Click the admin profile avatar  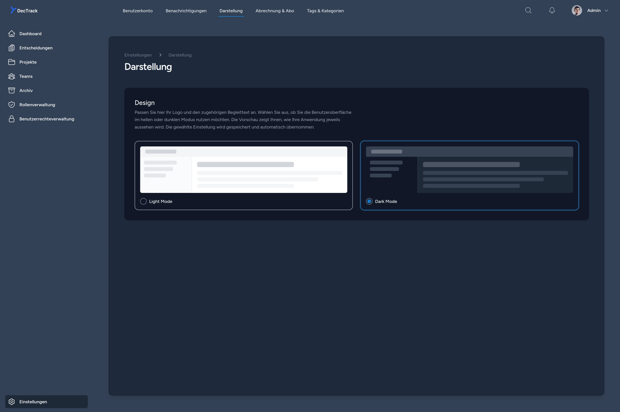(576, 11)
